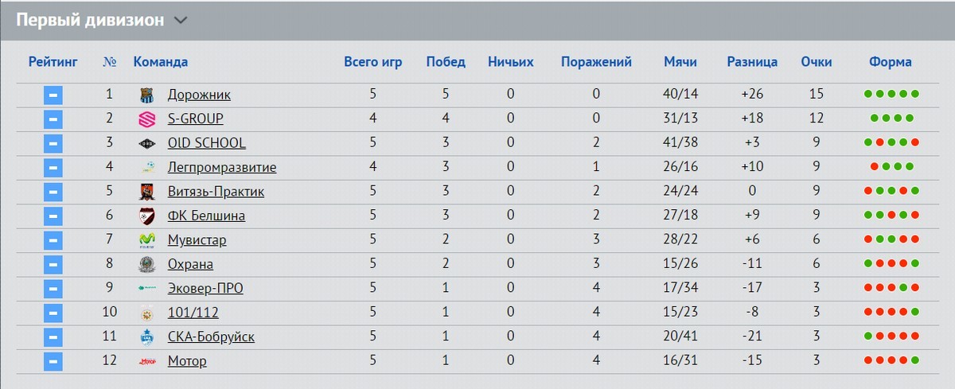The height and width of the screenshot is (389, 955).
Task: Sort table by Очки column header
Action: 817,62
